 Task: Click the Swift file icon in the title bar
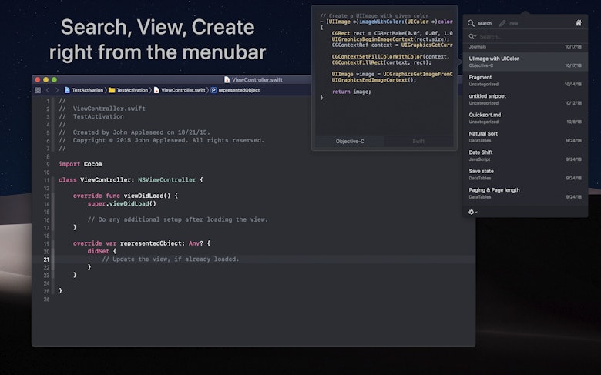(x=227, y=79)
